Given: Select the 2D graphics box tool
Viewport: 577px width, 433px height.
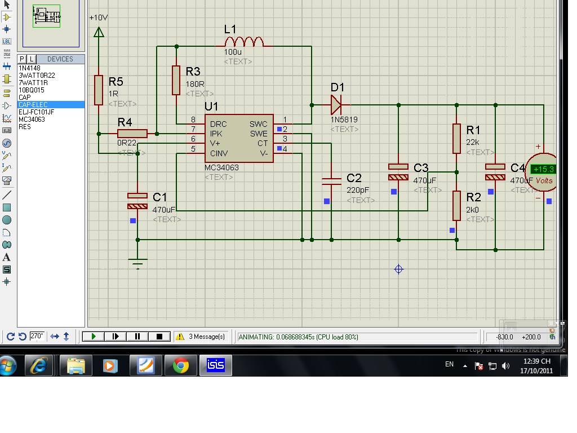Looking at the screenshot, I should click(x=7, y=207).
